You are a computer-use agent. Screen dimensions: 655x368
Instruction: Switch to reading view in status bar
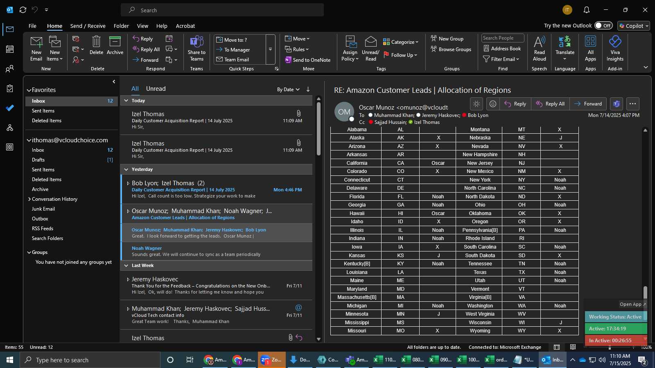[573, 347]
